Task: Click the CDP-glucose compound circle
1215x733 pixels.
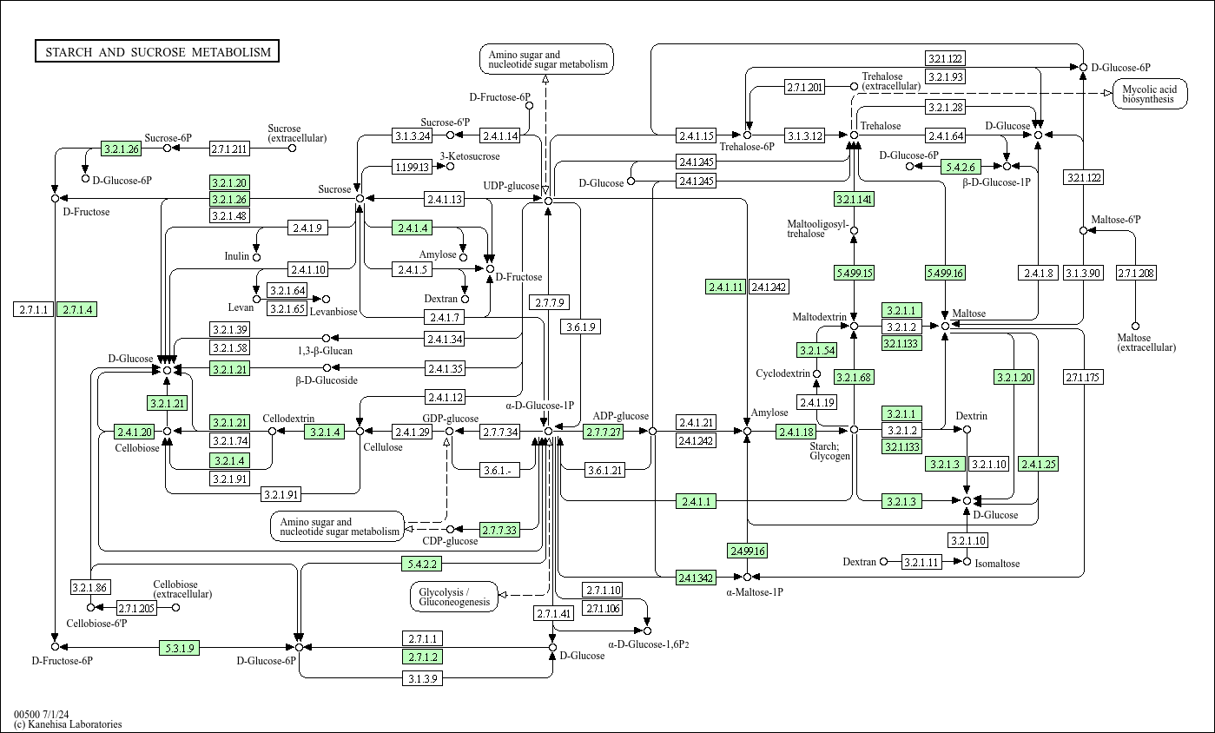Action: pyautogui.click(x=450, y=529)
